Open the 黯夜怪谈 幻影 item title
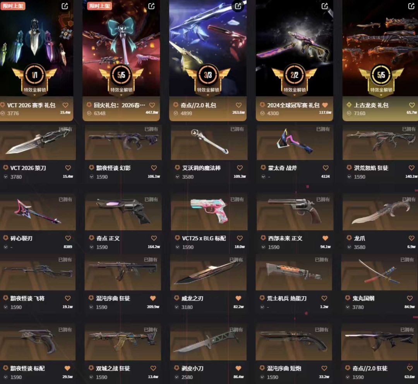The width and height of the screenshot is (418, 384). tap(113, 168)
